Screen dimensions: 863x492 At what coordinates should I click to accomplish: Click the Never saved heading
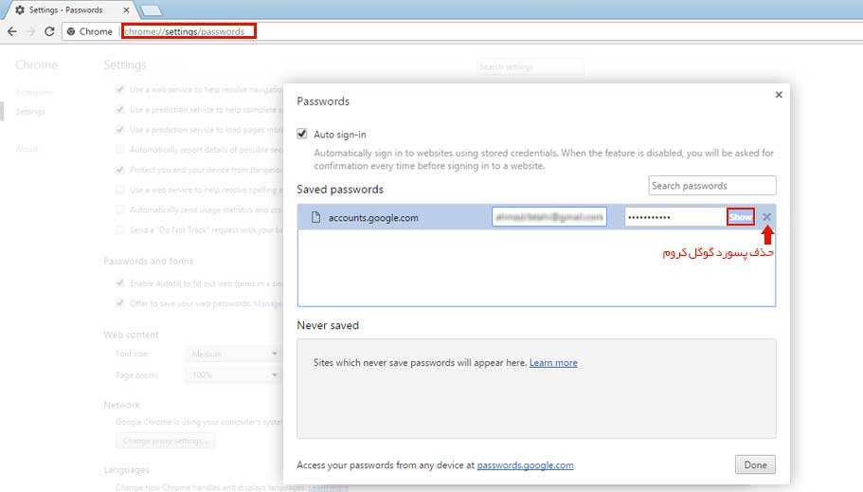tap(328, 325)
